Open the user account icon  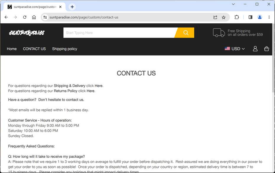(255, 49)
